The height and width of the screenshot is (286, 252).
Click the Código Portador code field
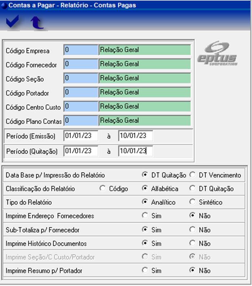[80, 92]
